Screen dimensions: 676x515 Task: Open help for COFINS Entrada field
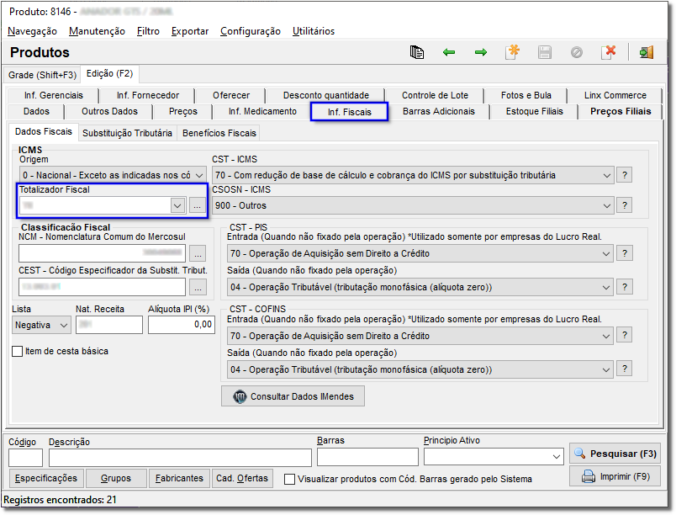(625, 335)
